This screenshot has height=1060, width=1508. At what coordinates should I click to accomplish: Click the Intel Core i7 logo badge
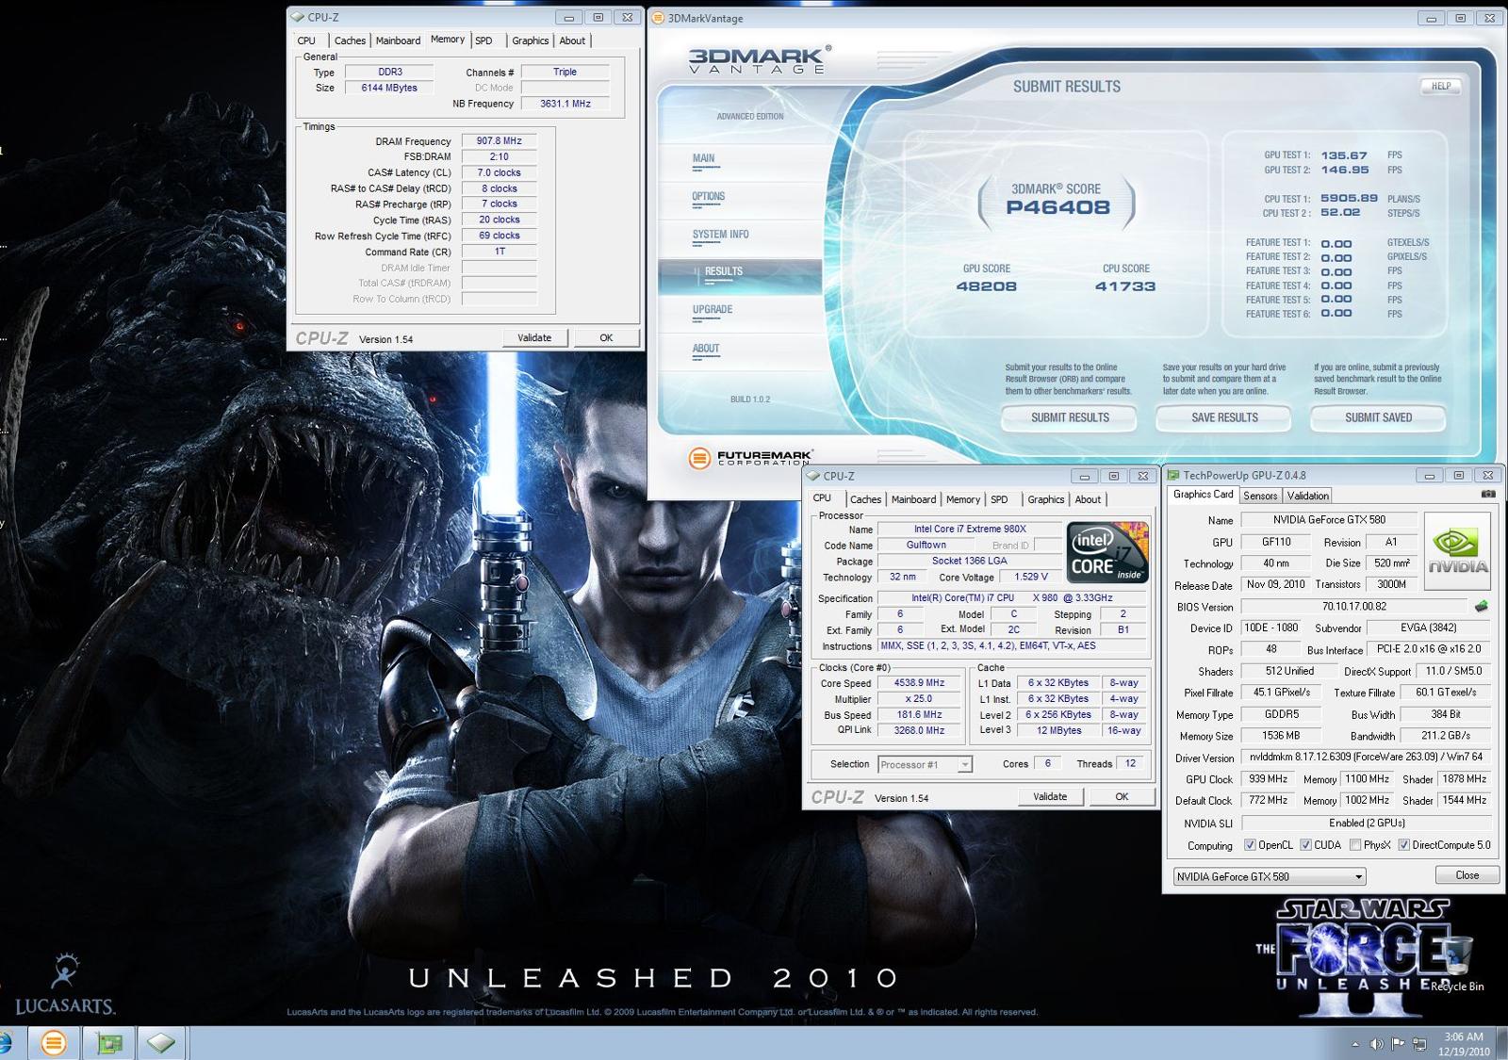click(1107, 552)
